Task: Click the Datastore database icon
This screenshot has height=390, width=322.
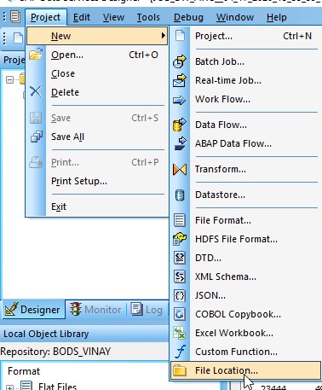Action: (180, 195)
